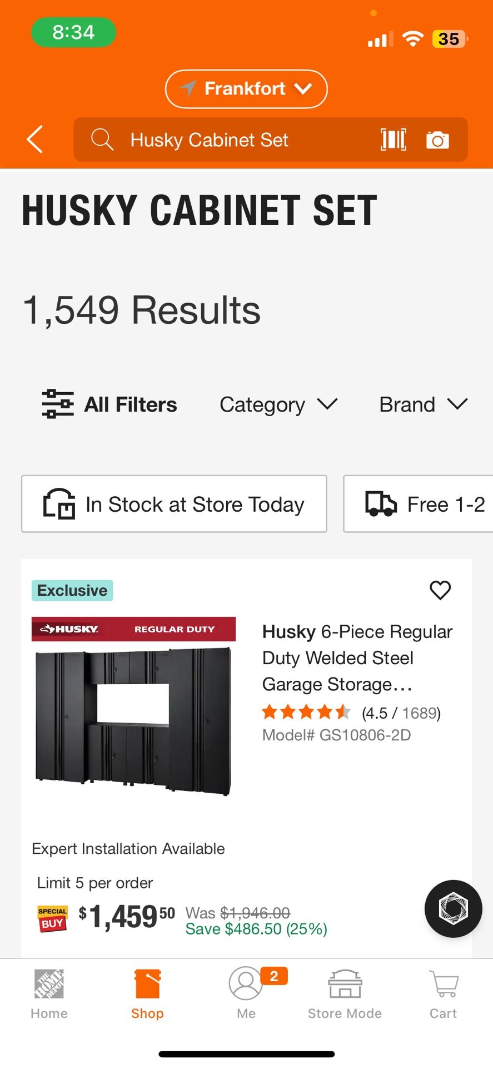
Task: Enable the In Stock at Store Today filter
Action: 174,504
